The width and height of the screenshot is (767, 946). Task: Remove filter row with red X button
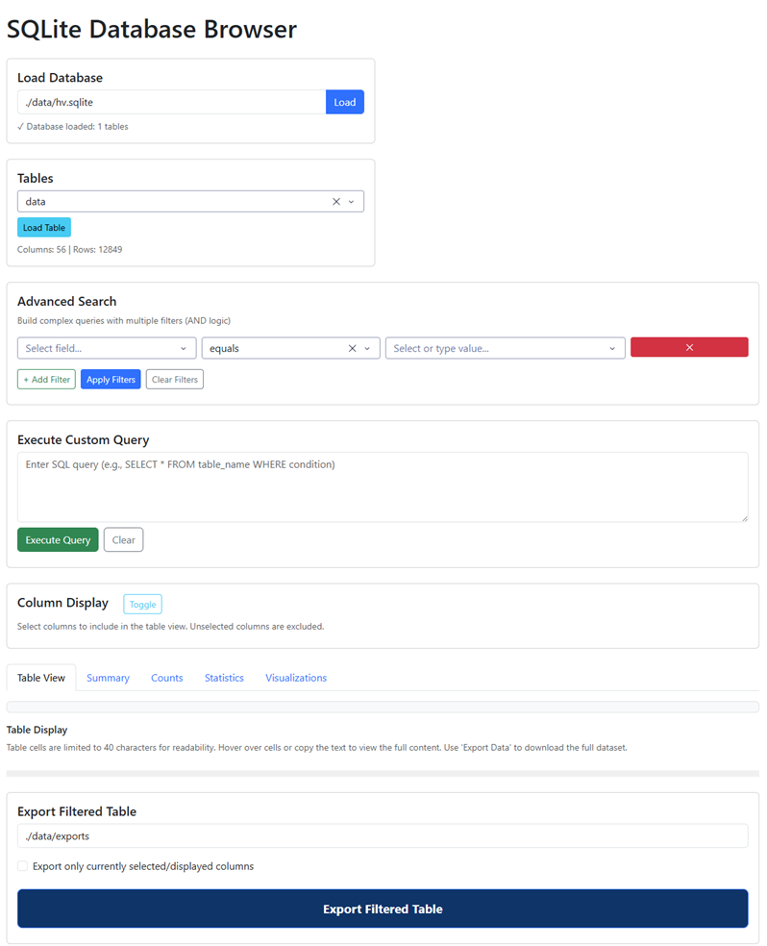(x=689, y=347)
